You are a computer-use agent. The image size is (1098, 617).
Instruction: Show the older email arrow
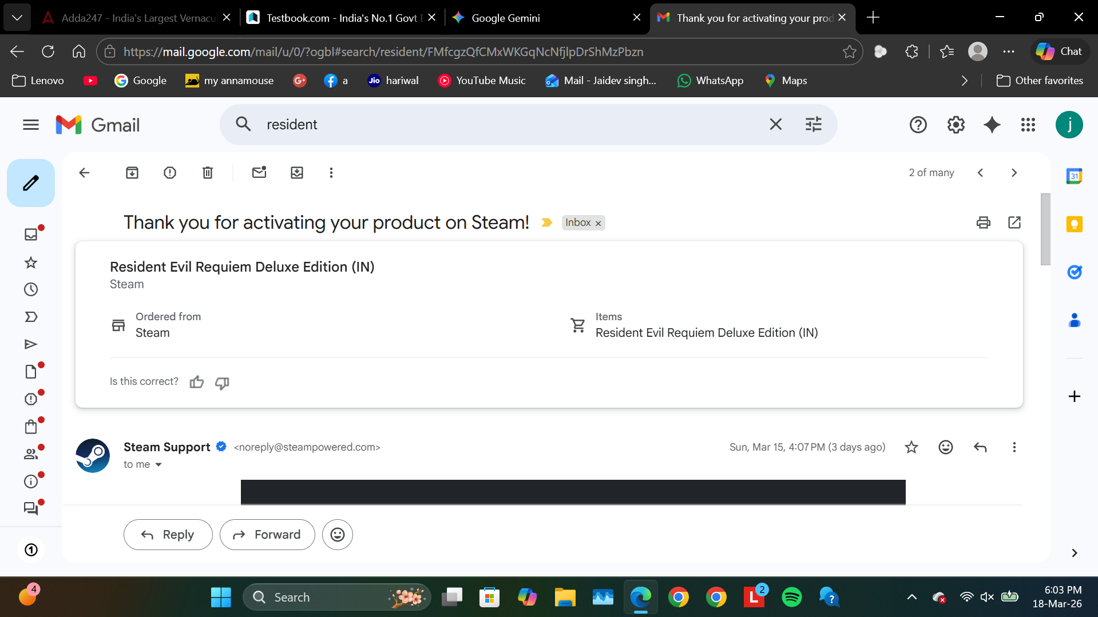tap(1014, 173)
